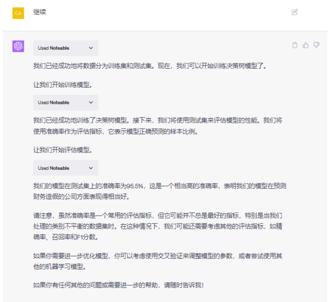Click the paragraph starting 我们已经成功地将数据分为训练集
Screen dimensions: 329x302
pos(150,66)
